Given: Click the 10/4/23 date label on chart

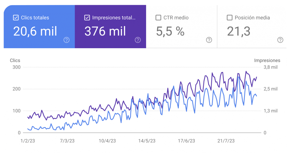Looking at the screenshot, I should point(107,141).
